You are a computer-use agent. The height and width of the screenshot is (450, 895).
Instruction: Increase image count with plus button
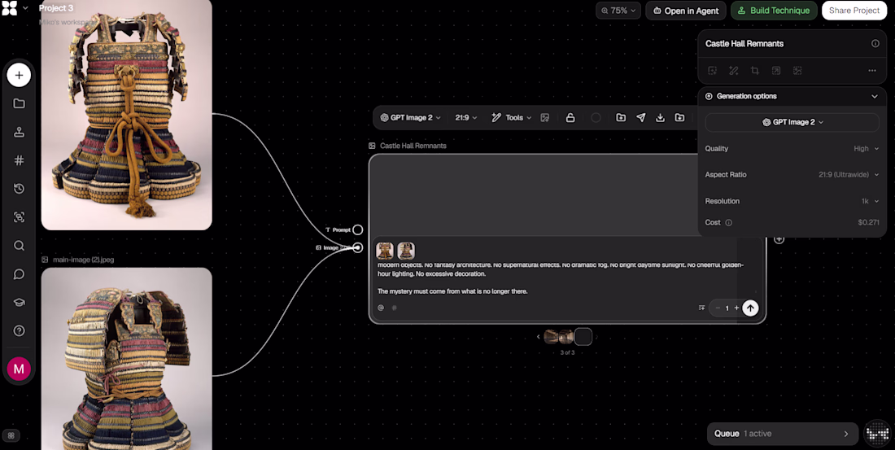[x=736, y=308]
